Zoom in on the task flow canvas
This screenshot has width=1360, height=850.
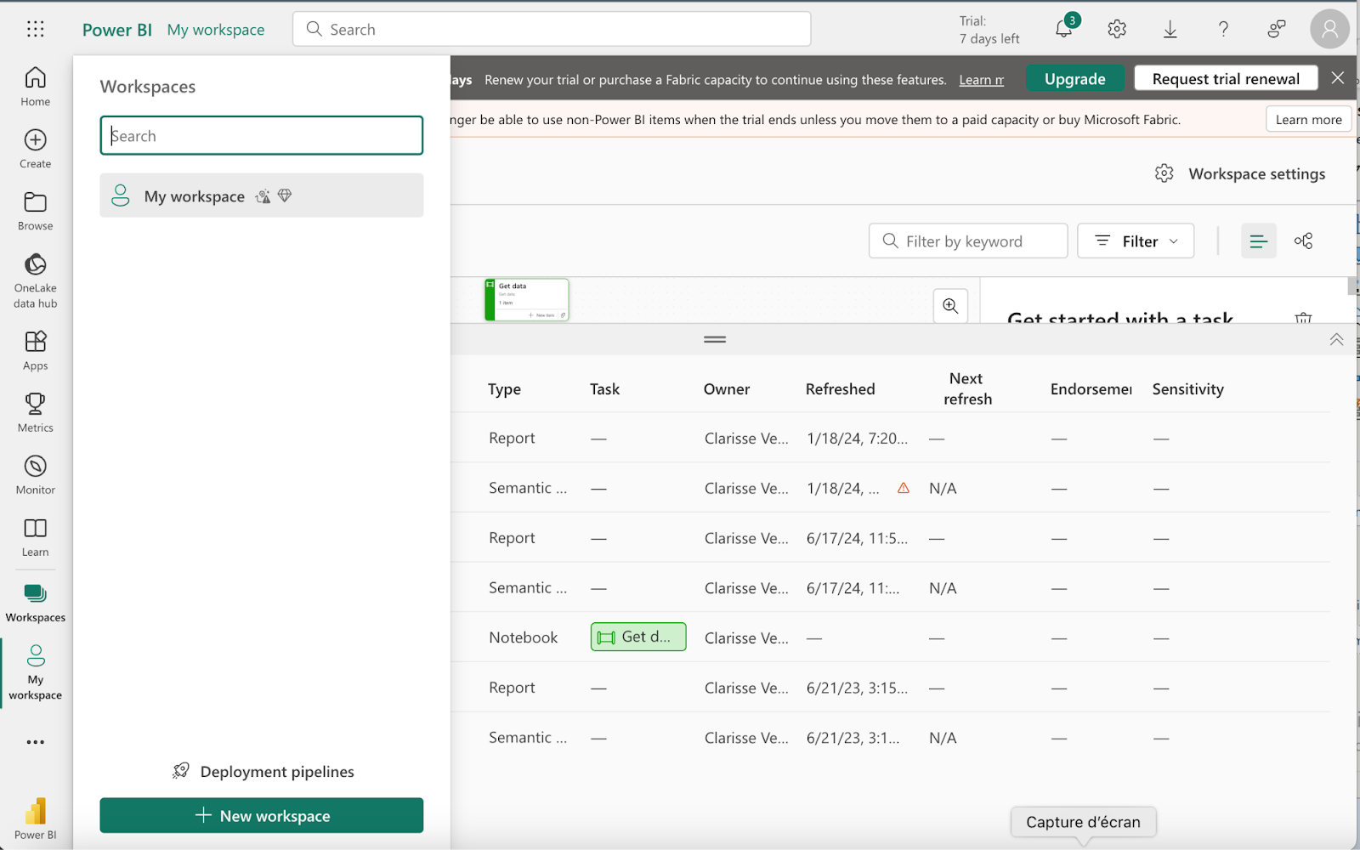point(950,306)
